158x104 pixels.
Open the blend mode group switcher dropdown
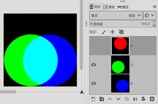click(150, 16)
